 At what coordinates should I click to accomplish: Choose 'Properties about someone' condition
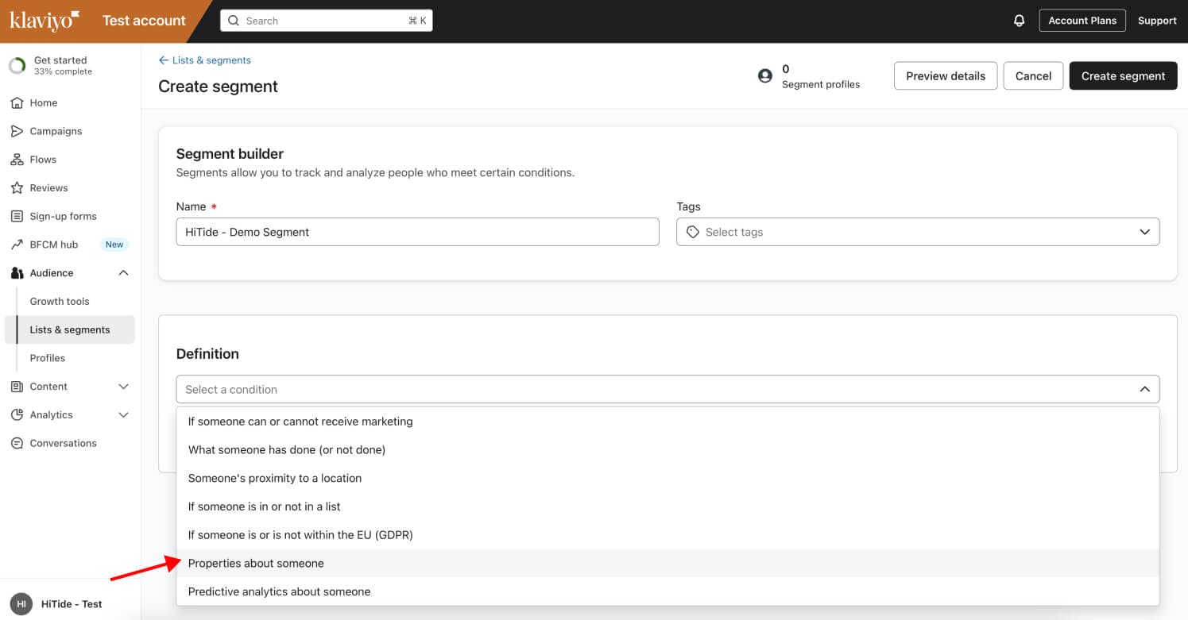click(x=256, y=563)
